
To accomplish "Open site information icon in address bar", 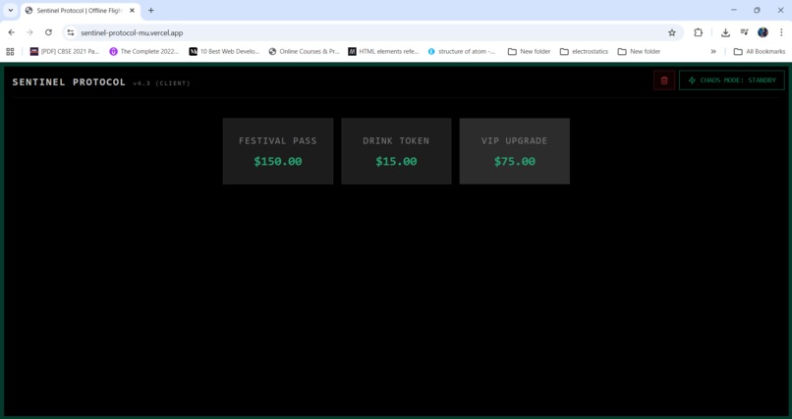I will 71,32.
